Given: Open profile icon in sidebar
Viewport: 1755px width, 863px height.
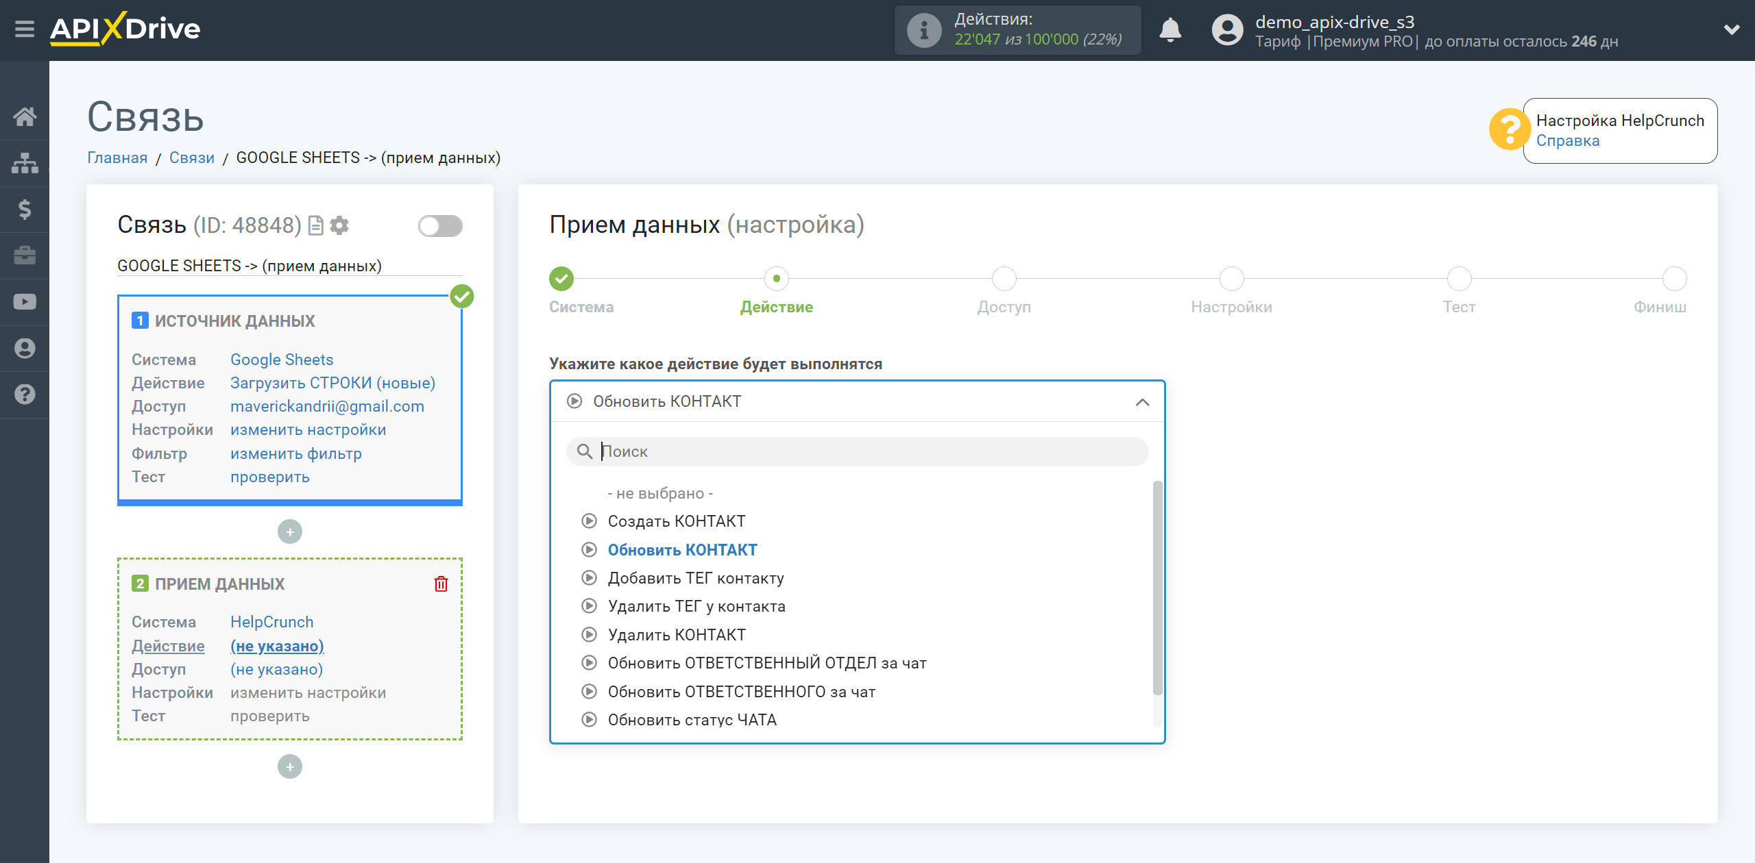Looking at the screenshot, I should click(25, 348).
